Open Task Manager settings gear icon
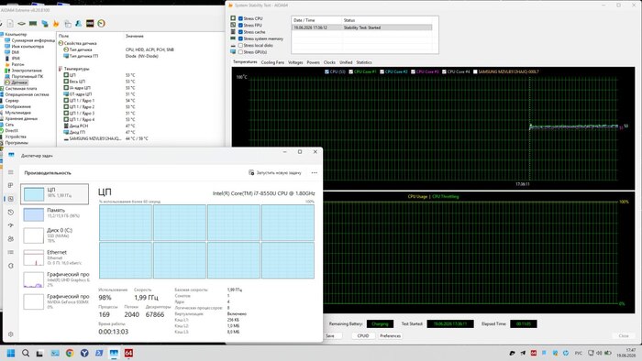Screen dimensions: 642x361 click(x=11, y=334)
